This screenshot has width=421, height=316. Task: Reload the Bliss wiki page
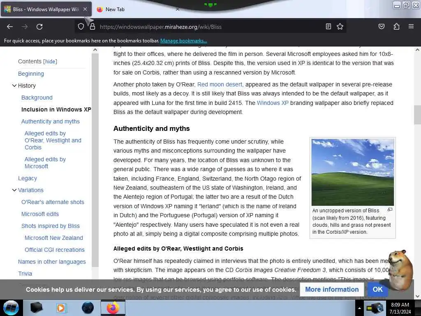tap(39, 27)
